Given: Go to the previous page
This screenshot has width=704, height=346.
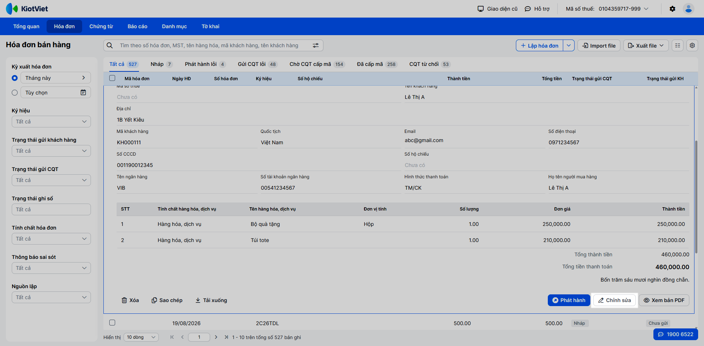Looking at the screenshot, I should tap(182, 337).
